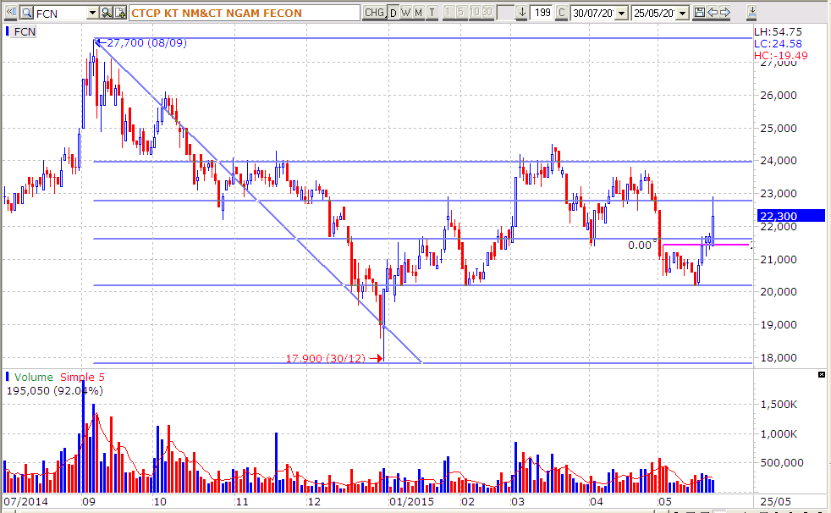
Task: Click the 17,900 (30/12) low price annotation
Action: [326, 359]
